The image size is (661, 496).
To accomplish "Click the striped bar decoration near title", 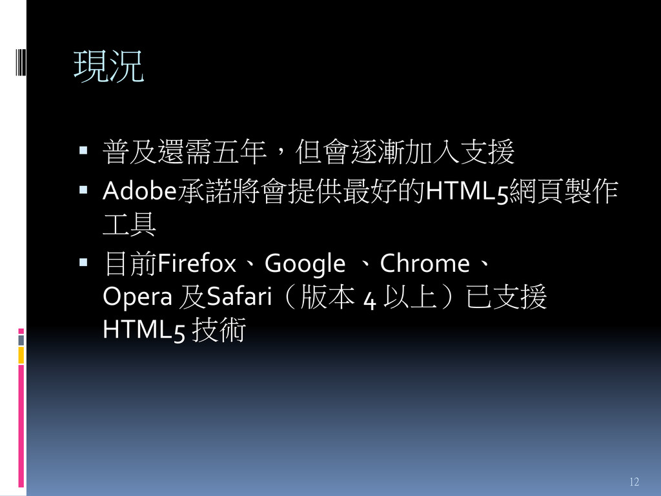I will click(x=20, y=62).
